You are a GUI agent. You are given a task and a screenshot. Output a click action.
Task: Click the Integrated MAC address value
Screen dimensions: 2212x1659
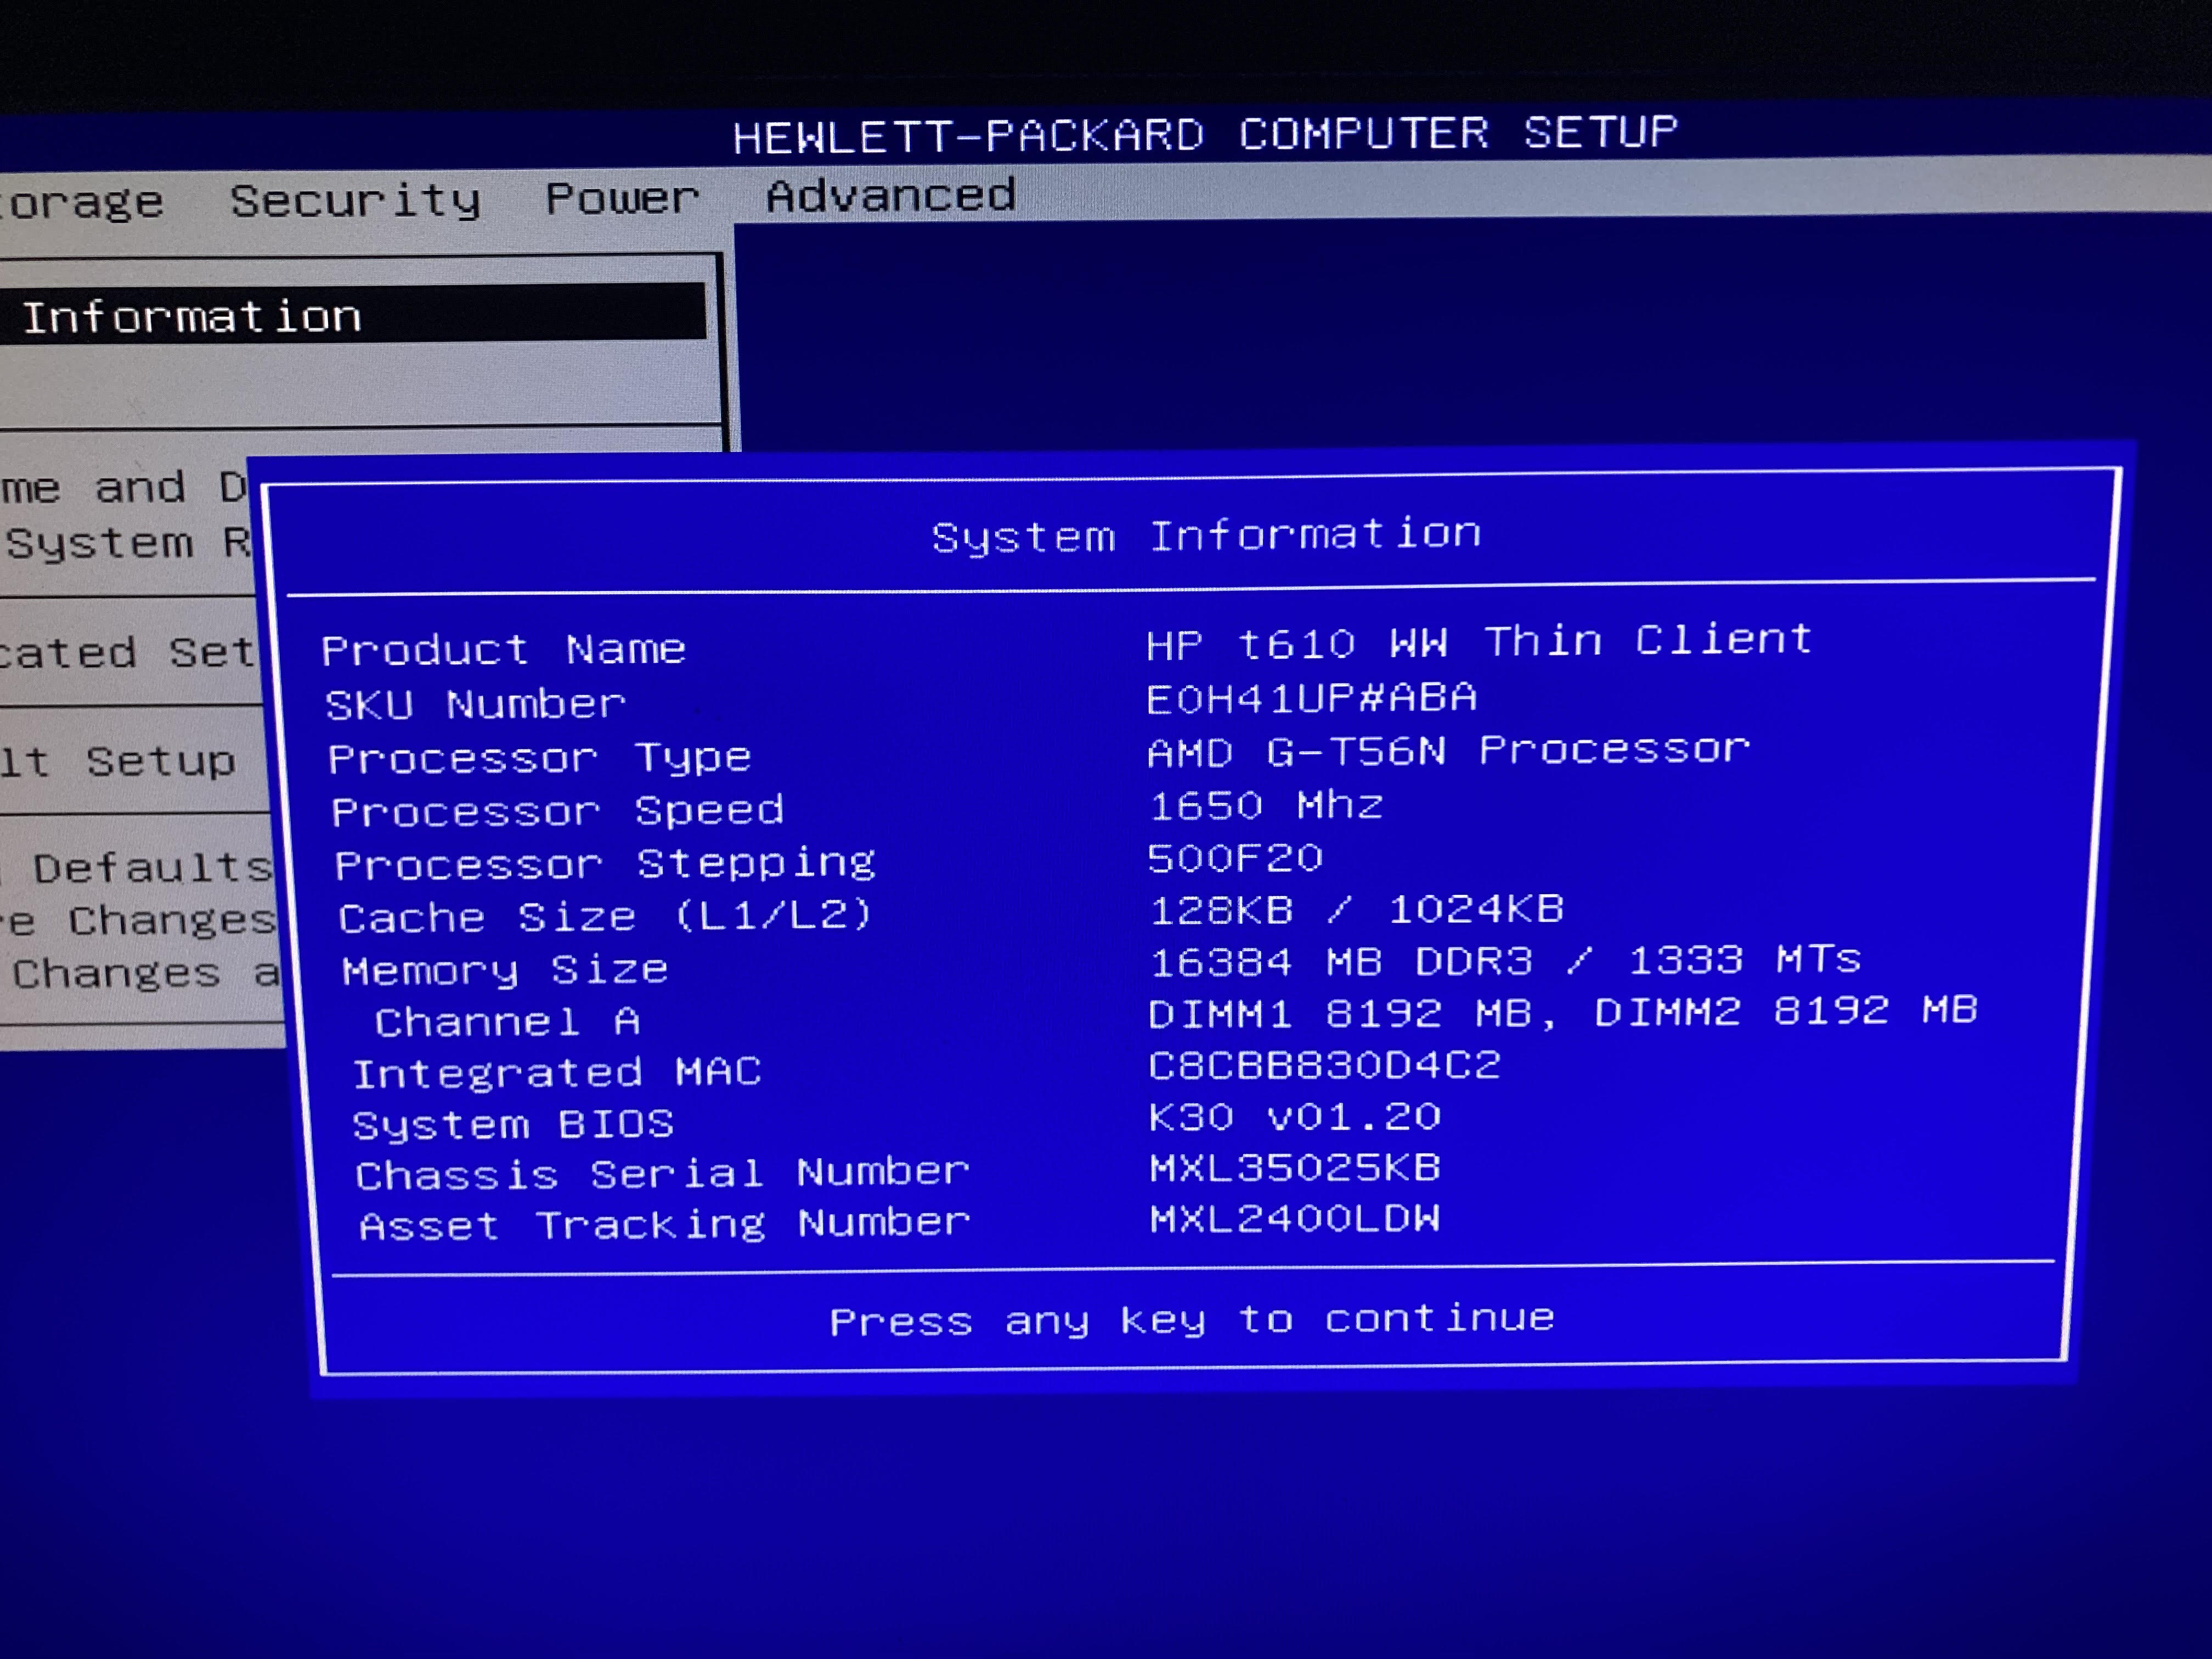coord(1323,1065)
